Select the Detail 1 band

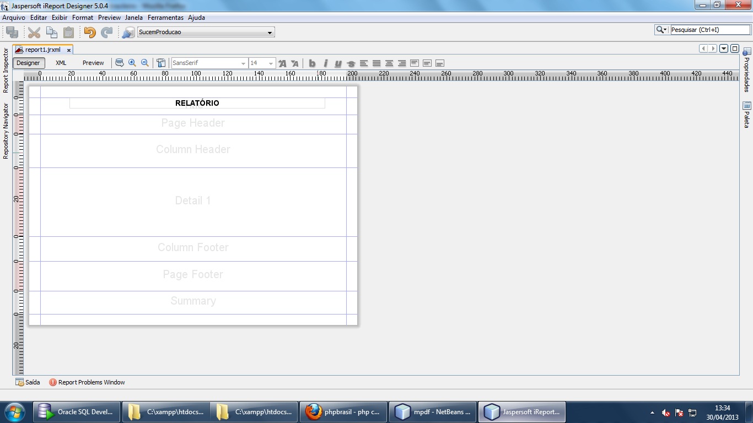(x=193, y=202)
